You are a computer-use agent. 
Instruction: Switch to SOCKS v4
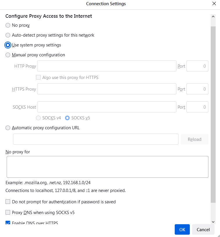pos(38,118)
